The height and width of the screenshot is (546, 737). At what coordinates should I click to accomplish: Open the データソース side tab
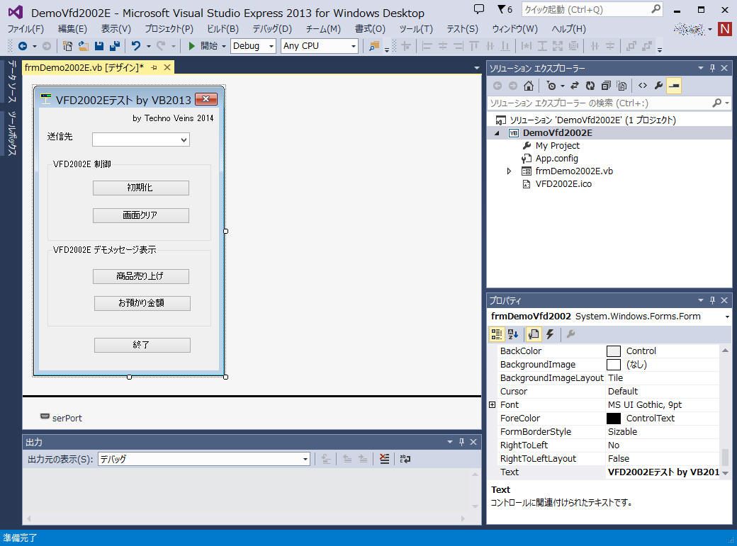pyautogui.click(x=12, y=81)
